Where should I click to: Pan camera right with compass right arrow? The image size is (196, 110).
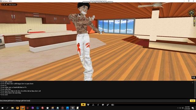[x=193, y=13]
